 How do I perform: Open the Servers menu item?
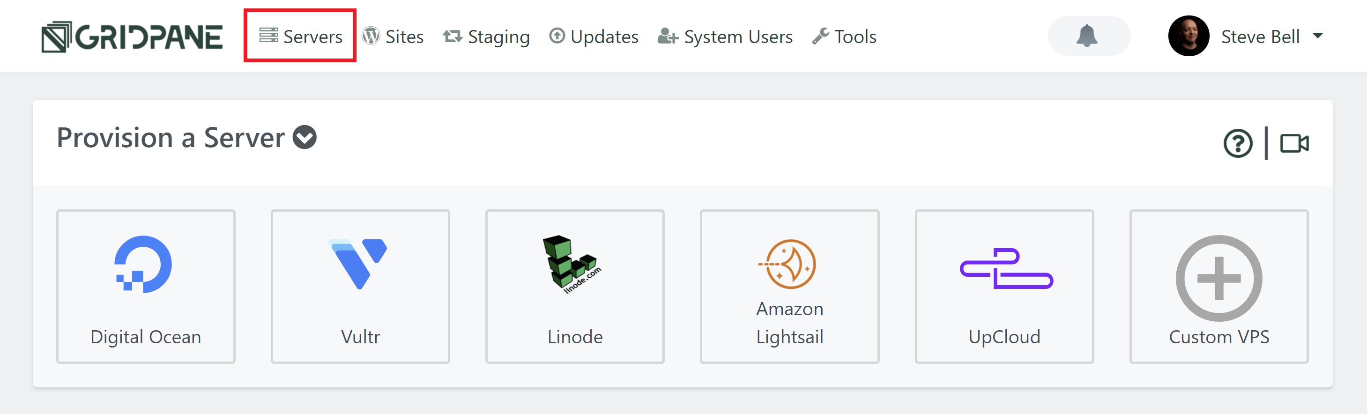click(300, 37)
